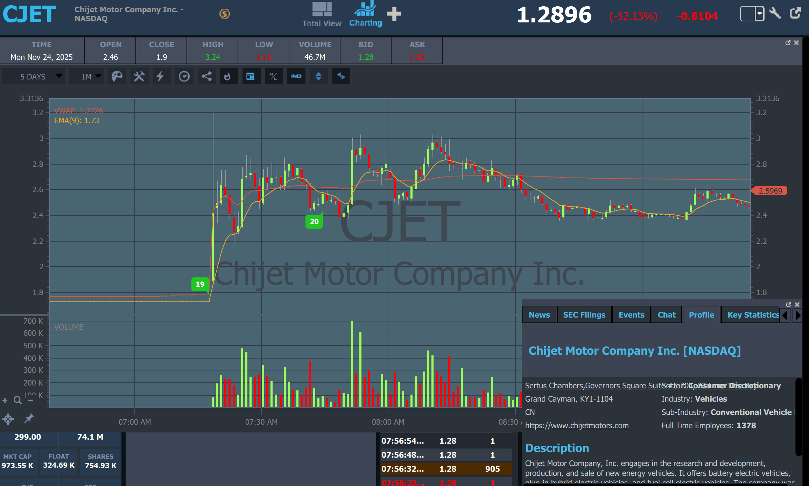This screenshot has width=809, height=486.
Task: Open the chart color palette settings
Action: 117,76
